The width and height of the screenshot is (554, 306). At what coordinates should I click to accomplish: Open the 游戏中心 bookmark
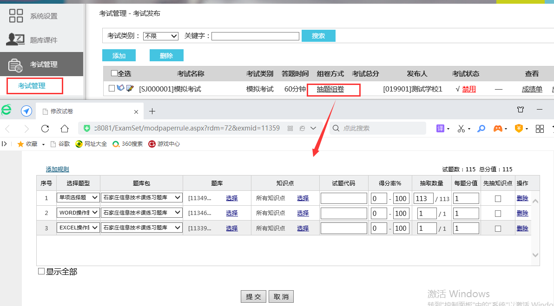[x=164, y=144]
